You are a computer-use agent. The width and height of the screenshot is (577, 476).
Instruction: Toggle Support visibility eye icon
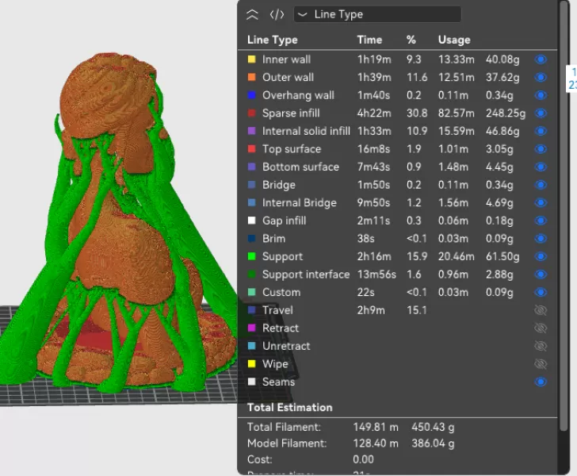(x=541, y=256)
